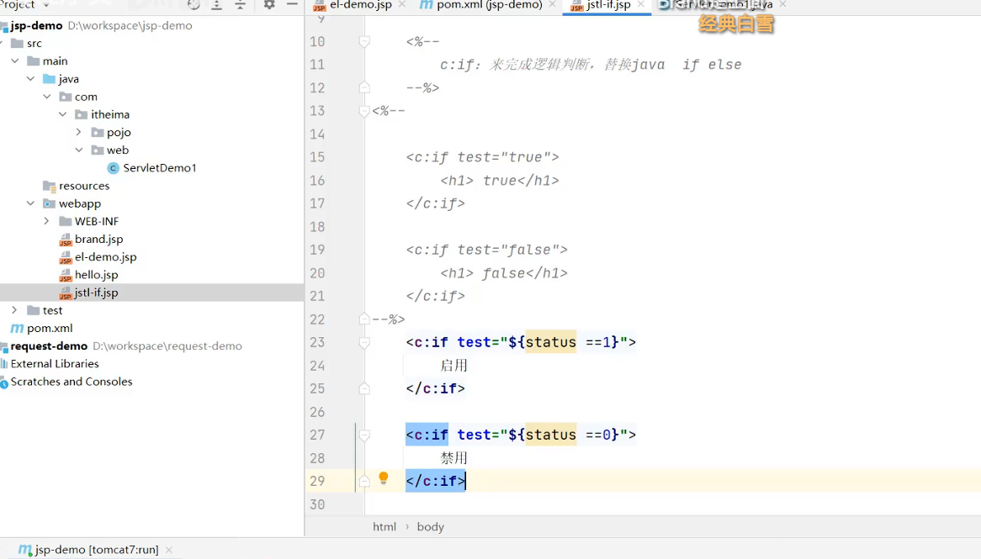Viewport: 981px width, 559px height.
Task: Click the hello.jsp file icon
Action: (66, 275)
